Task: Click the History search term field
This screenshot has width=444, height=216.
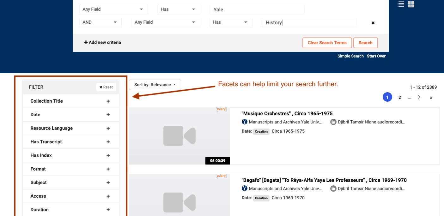Action: 309,22
